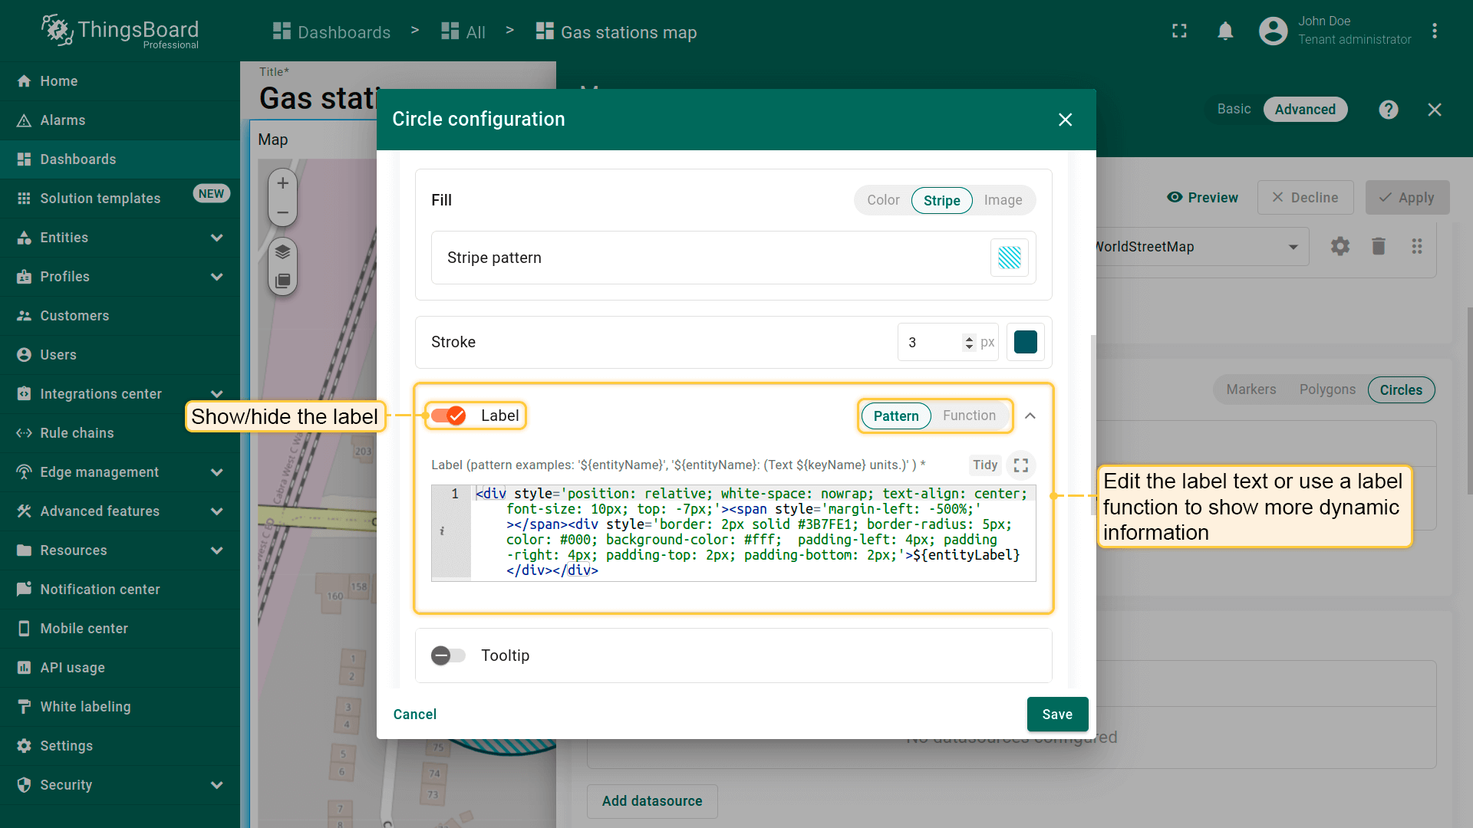The height and width of the screenshot is (828, 1473).
Task: Switch to the Markers tab
Action: [1251, 389]
